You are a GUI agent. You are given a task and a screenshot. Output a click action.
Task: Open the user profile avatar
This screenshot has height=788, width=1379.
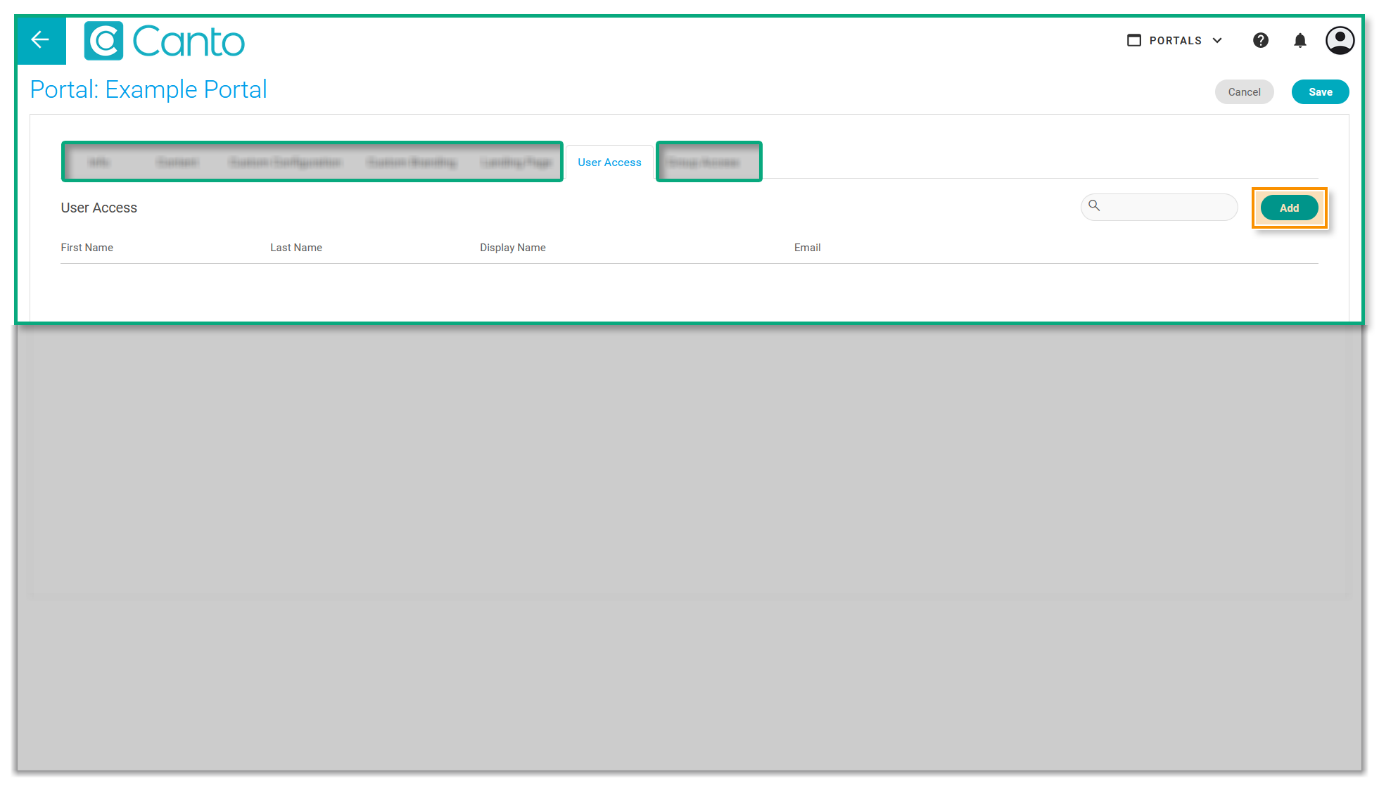click(1340, 41)
